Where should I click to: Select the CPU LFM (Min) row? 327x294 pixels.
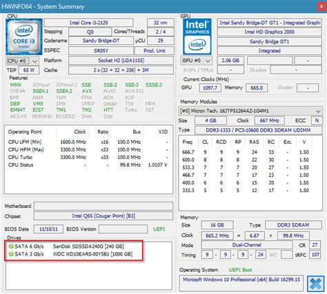pyautogui.click(x=88, y=142)
